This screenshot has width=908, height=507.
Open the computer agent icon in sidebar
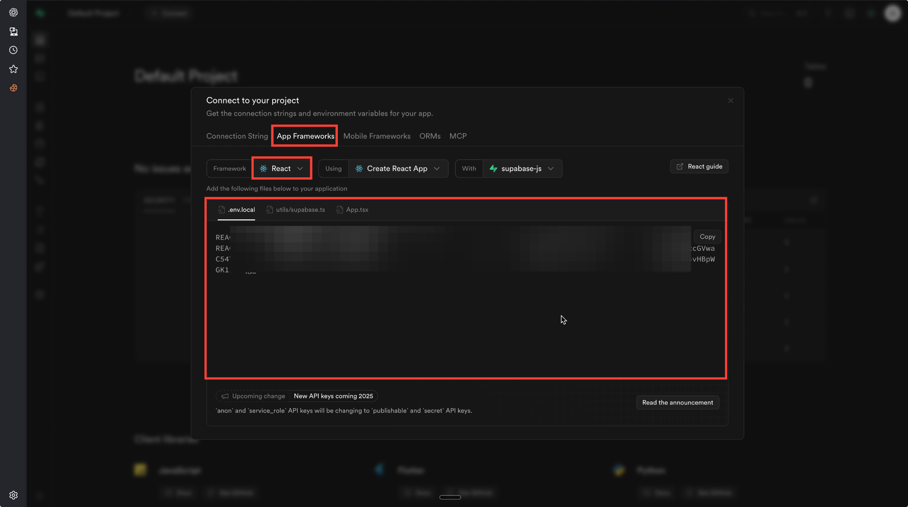(13, 31)
